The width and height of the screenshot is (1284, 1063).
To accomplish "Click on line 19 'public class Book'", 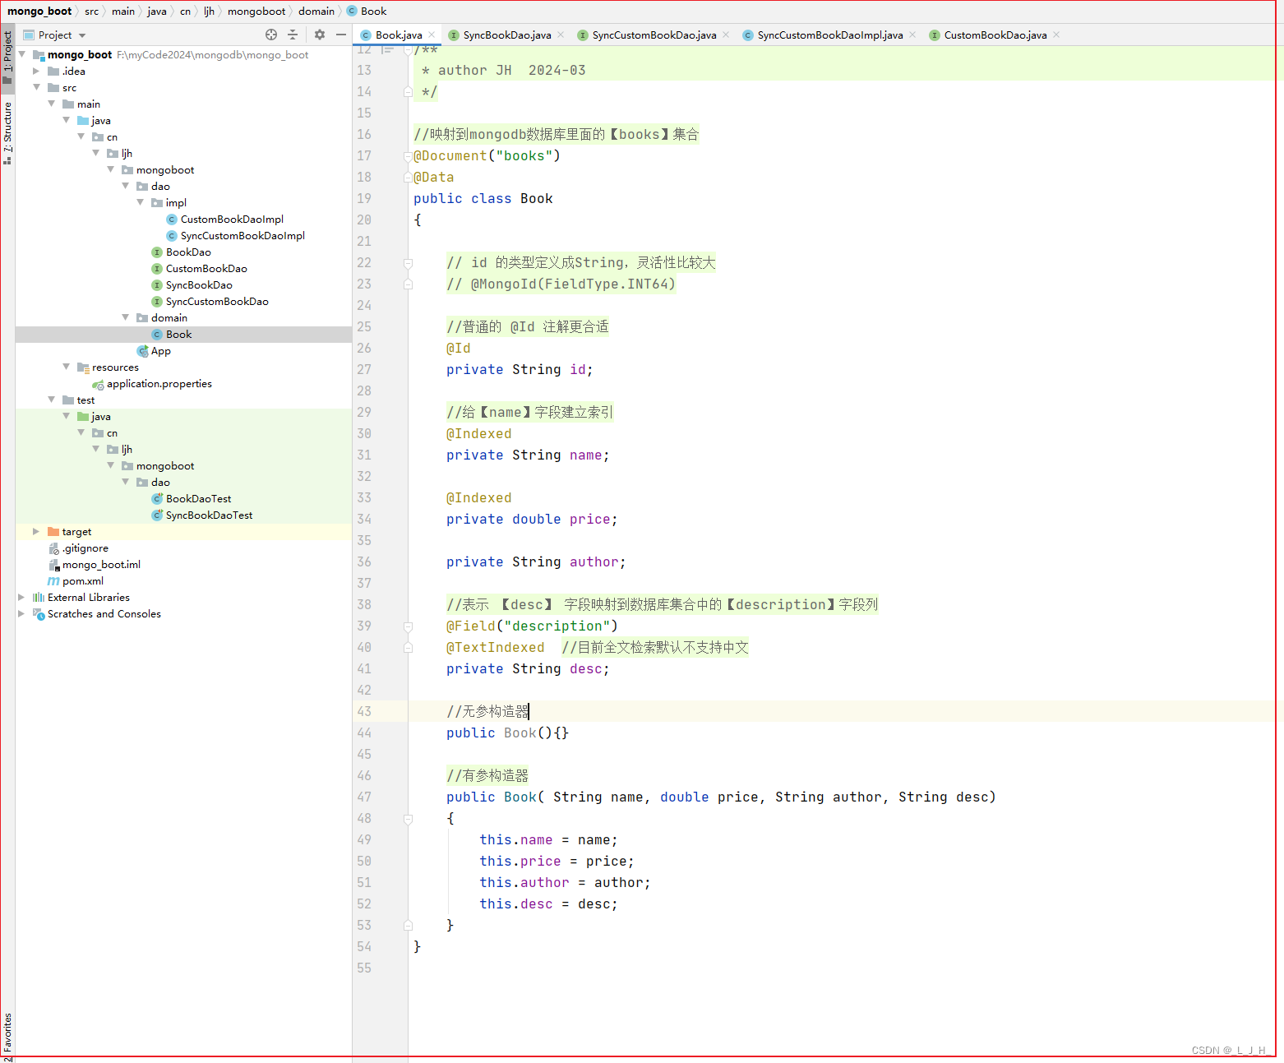I will (x=483, y=199).
